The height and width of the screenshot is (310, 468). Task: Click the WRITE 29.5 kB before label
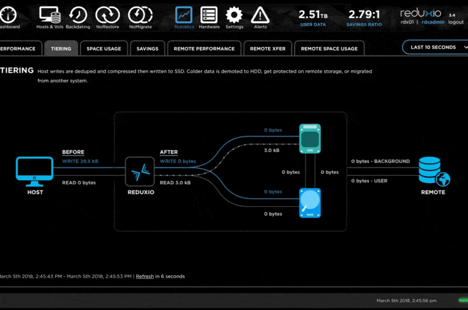[80, 161]
